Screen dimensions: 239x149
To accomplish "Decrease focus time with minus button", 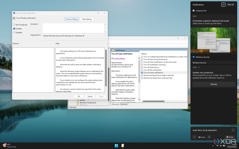I will point(194,137).
